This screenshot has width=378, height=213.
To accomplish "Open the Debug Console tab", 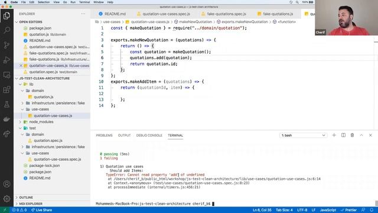I will (149, 135).
